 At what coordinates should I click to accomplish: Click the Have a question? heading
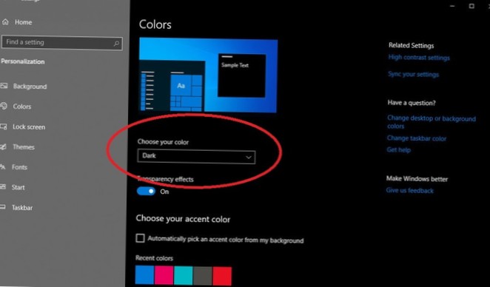click(x=412, y=103)
